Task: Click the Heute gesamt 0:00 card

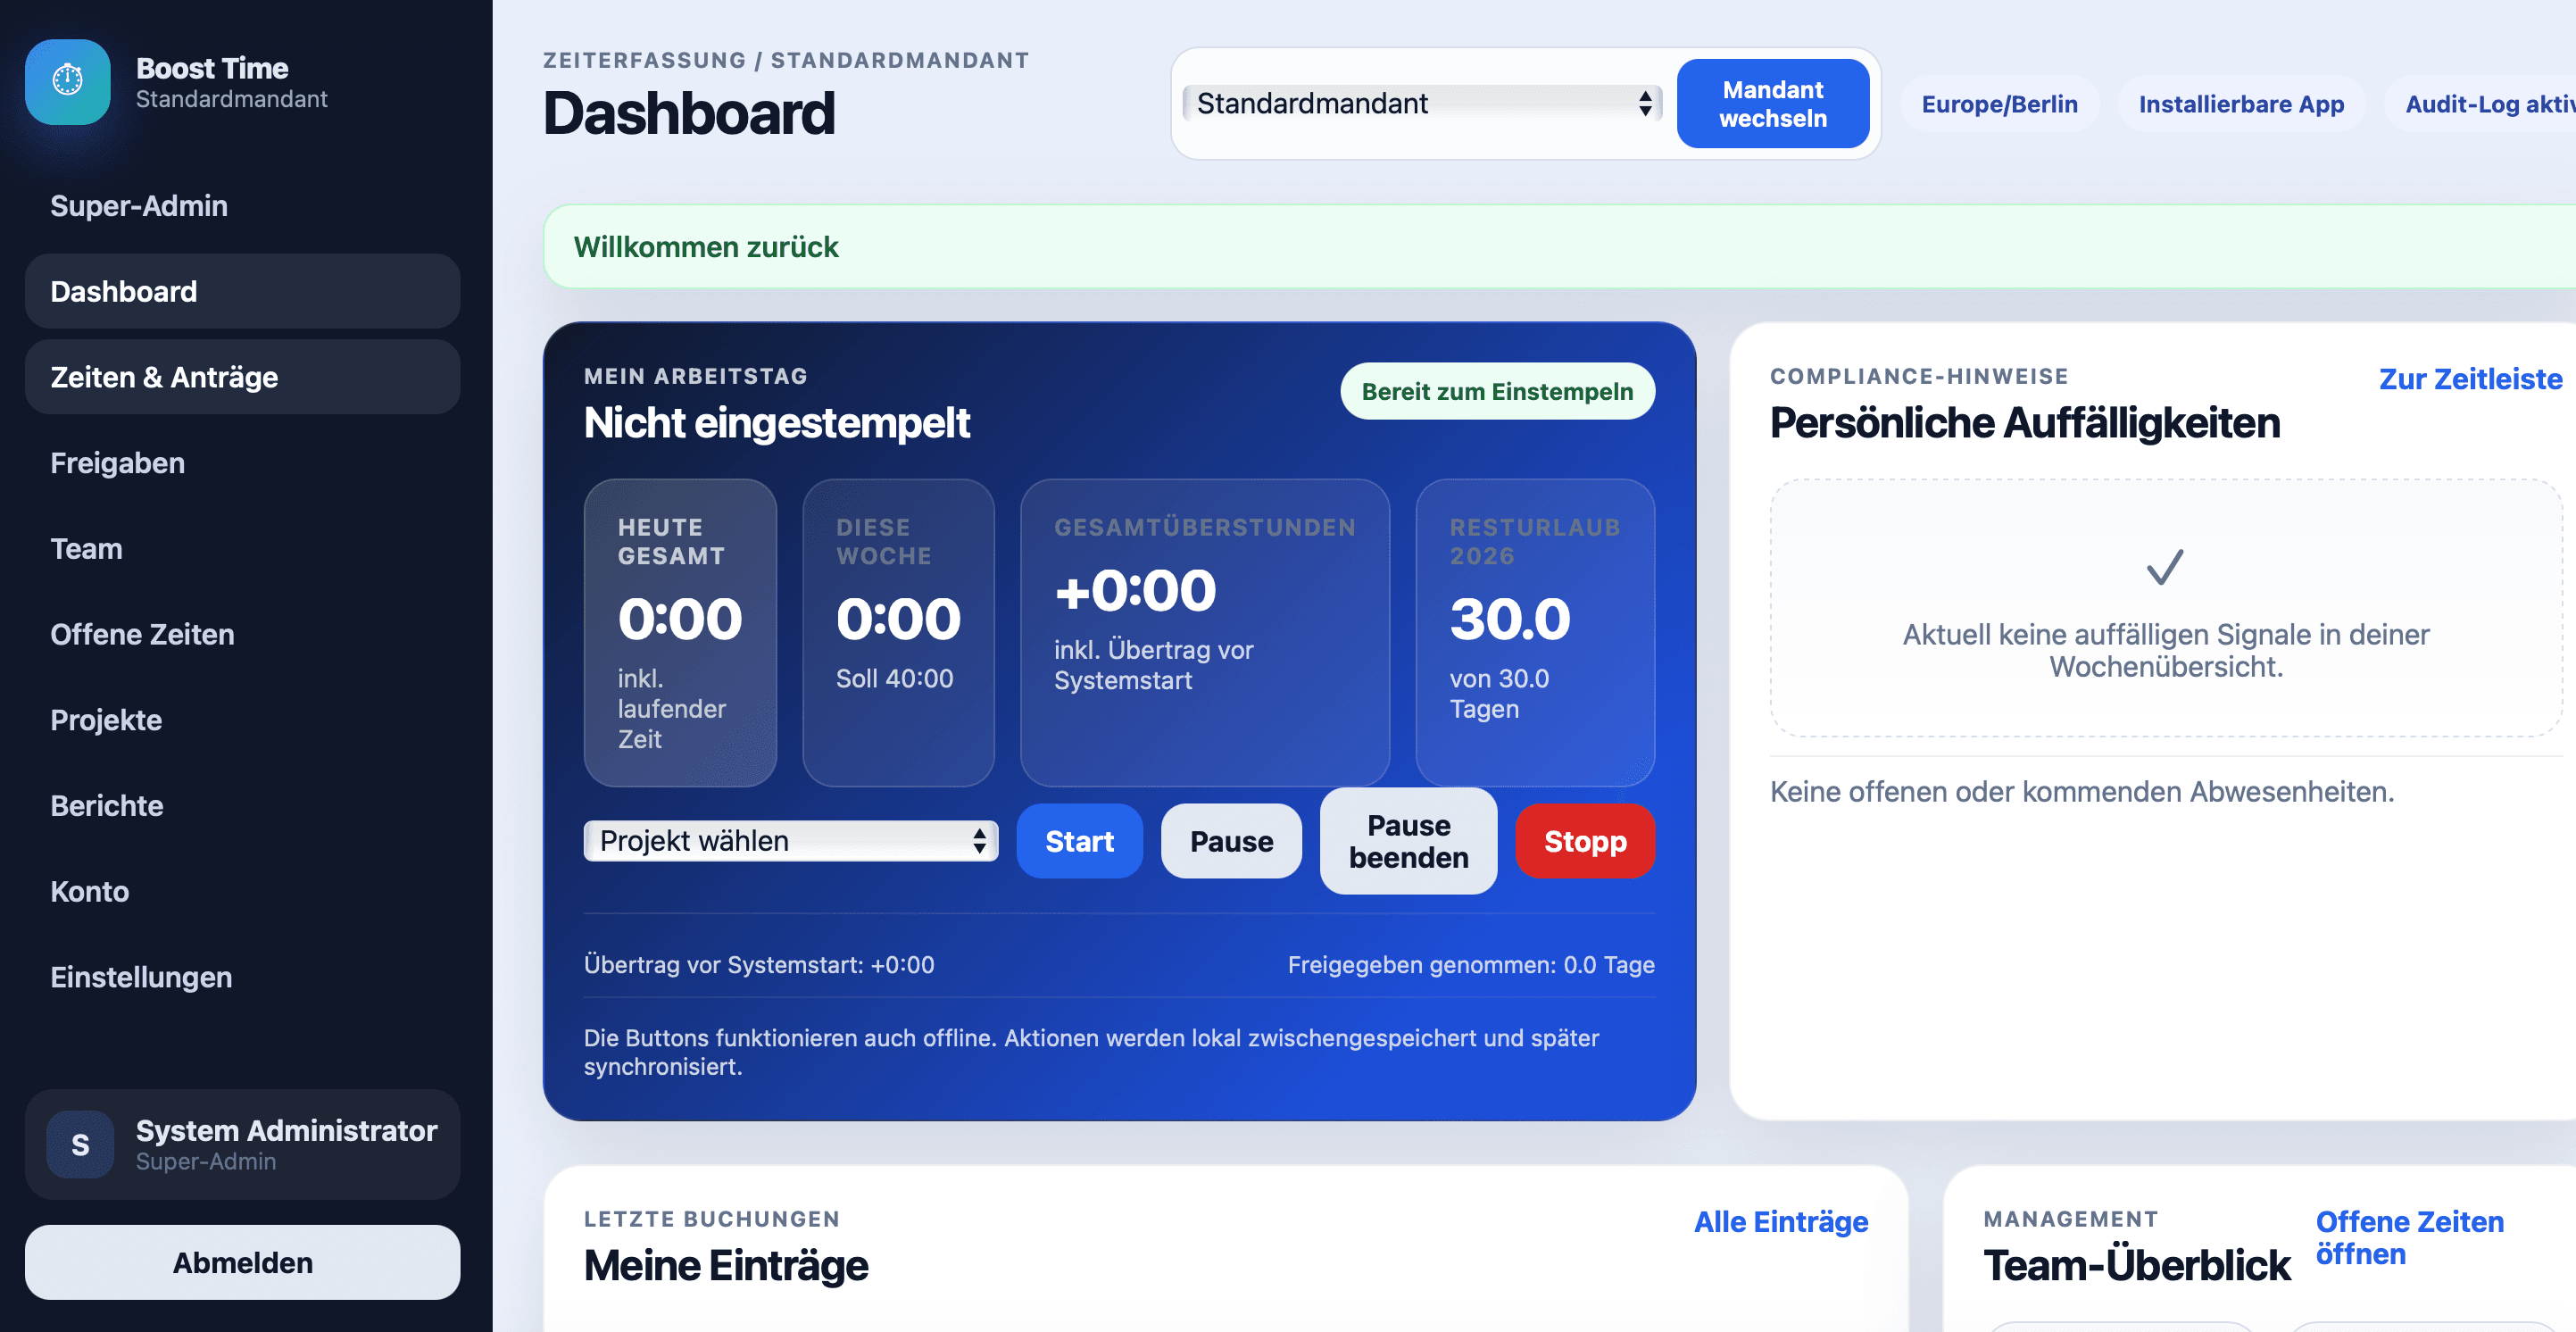Action: [680, 632]
